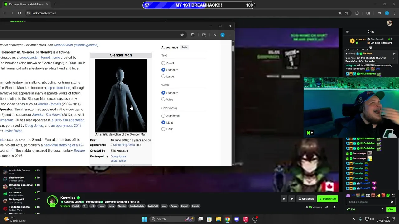The image size is (399, 224).
Task: Open Windows Start menu
Action: click(x=144, y=219)
